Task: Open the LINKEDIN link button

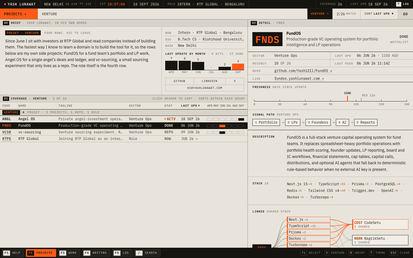Action: [x=210, y=81]
